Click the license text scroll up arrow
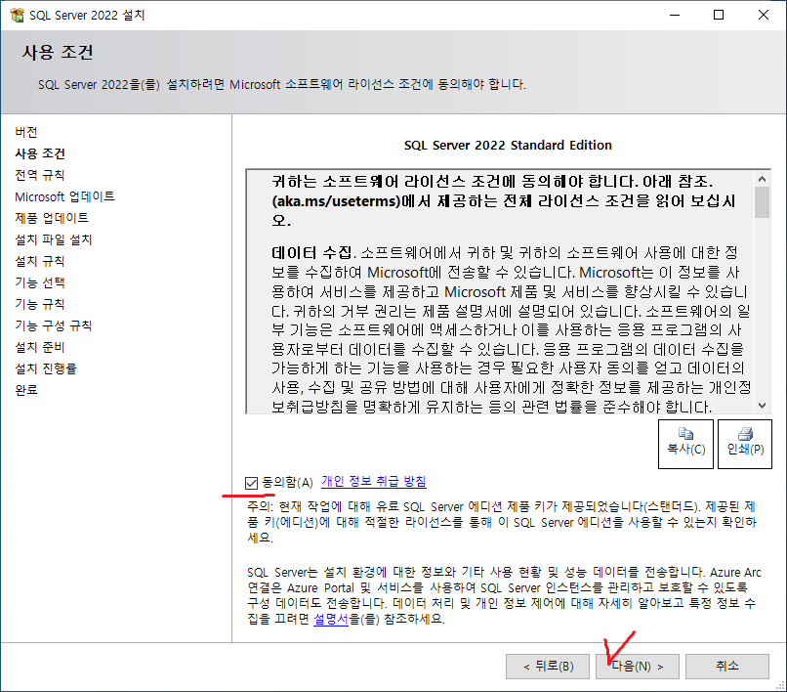This screenshot has width=787, height=692. click(x=762, y=179)
